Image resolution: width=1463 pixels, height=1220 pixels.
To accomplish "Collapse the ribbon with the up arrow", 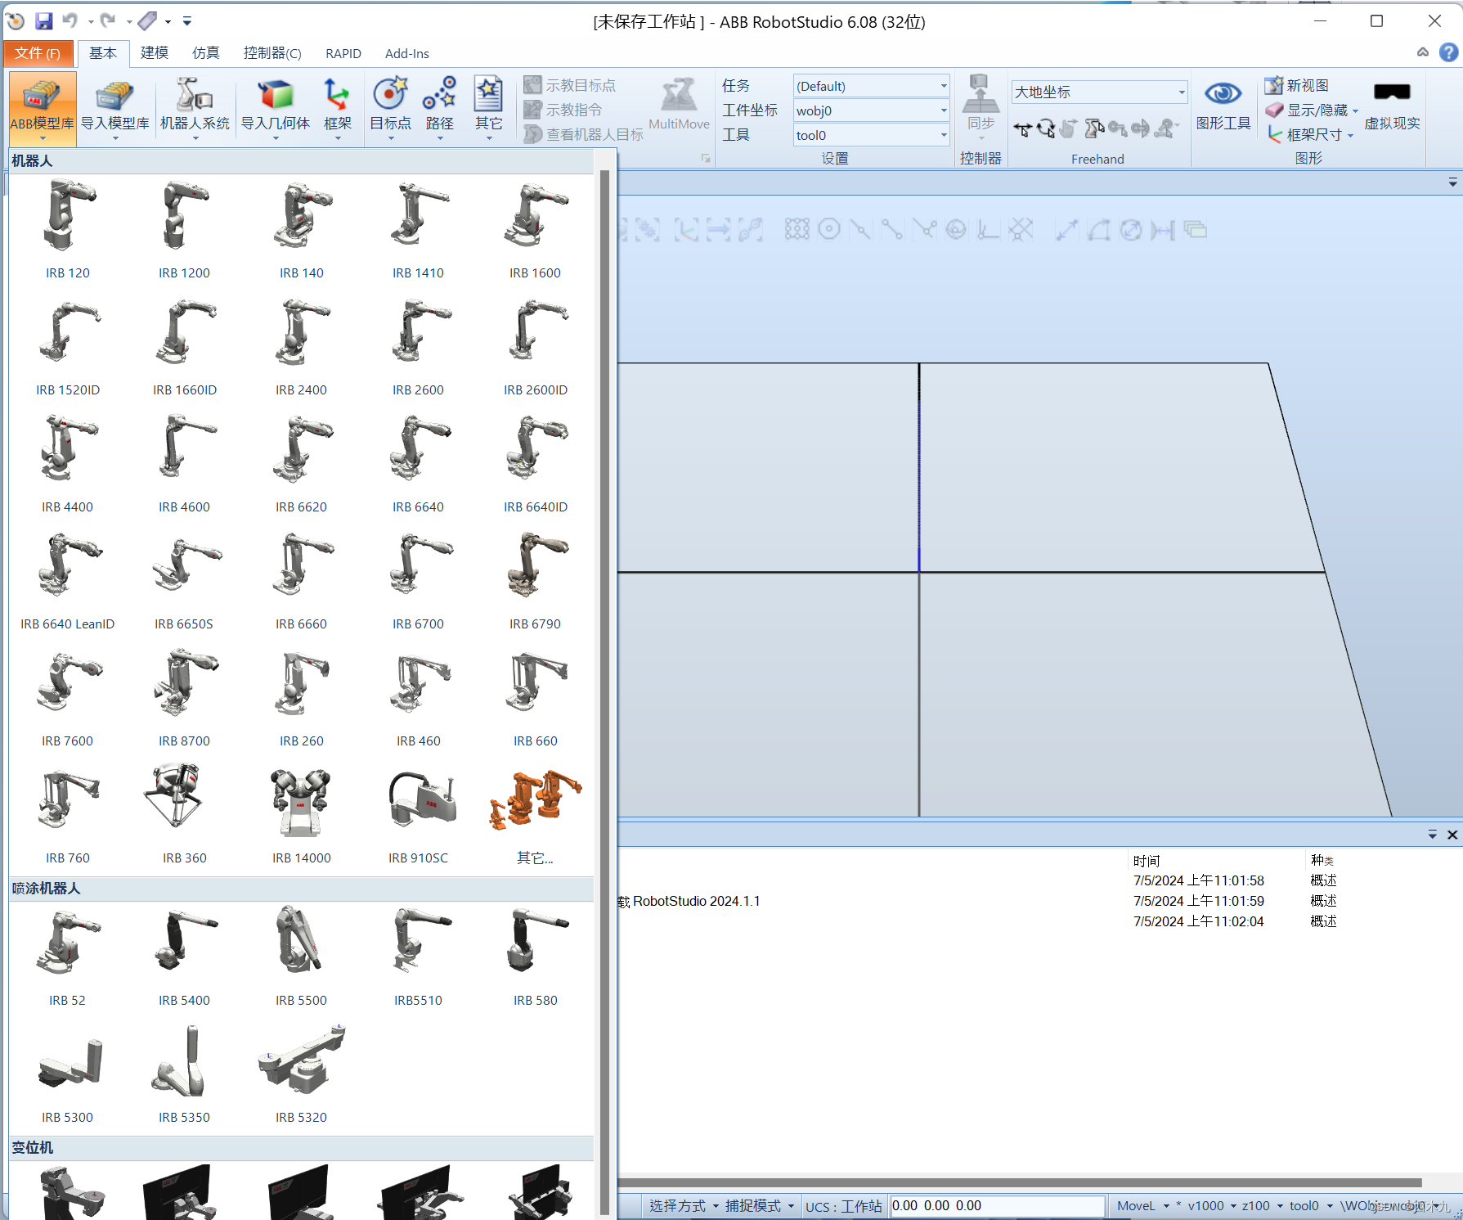I will (x=1423, y=52).
